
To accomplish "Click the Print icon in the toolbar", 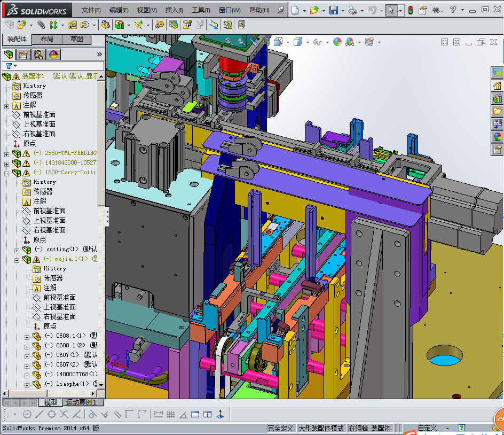I will point(352,10).
